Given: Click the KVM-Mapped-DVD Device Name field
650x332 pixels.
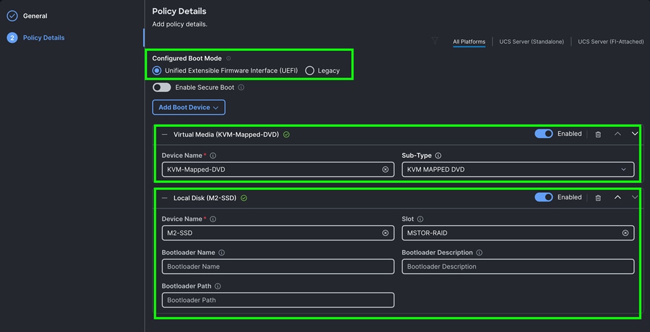Looking at the screenshot, I should point(278,169).
